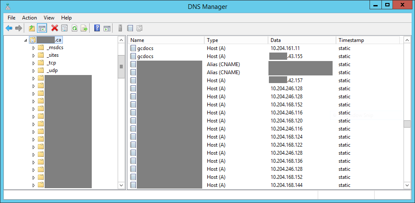Click the Up One Level folder icon
The width and height of the screenshot is (415, 203).
[31, 28]
